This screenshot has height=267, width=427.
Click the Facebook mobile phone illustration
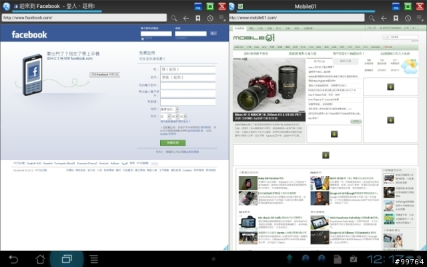pos(33,75)
